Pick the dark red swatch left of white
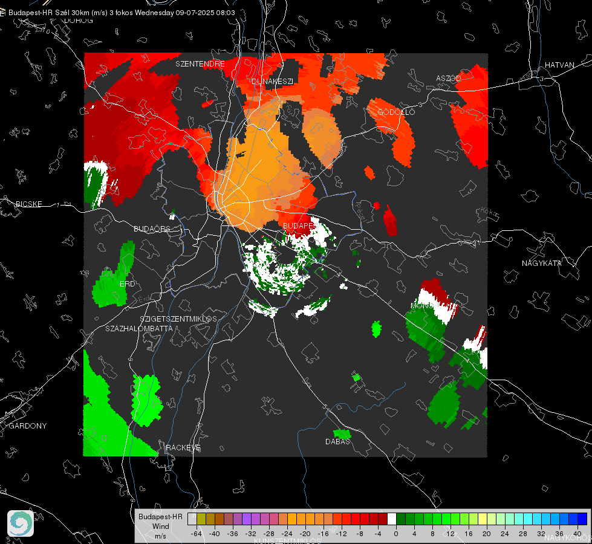The width and height of the screenshot is (592, 544). [x=383, y=519]
